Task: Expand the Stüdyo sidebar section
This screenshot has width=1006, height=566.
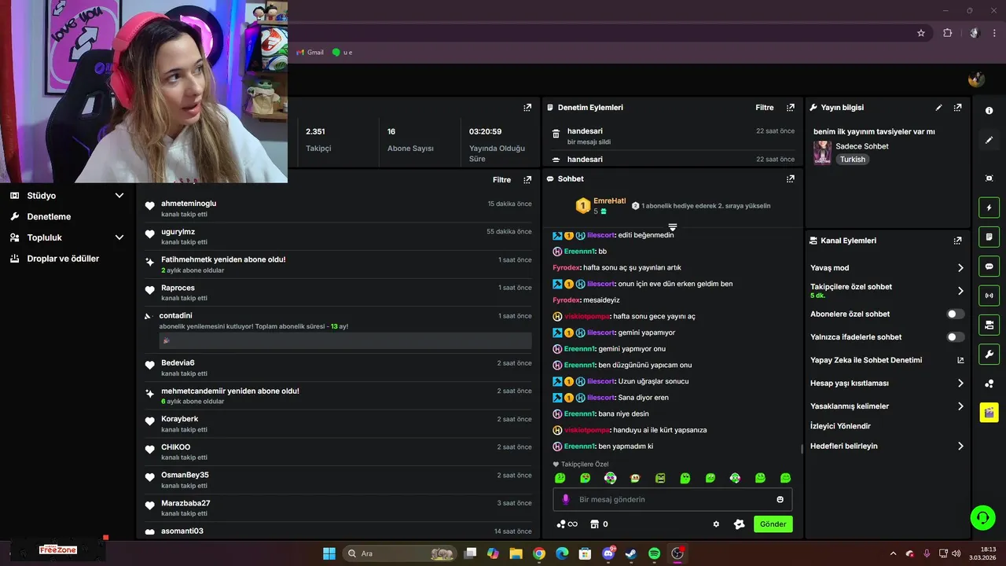Action: pos(119,196)
